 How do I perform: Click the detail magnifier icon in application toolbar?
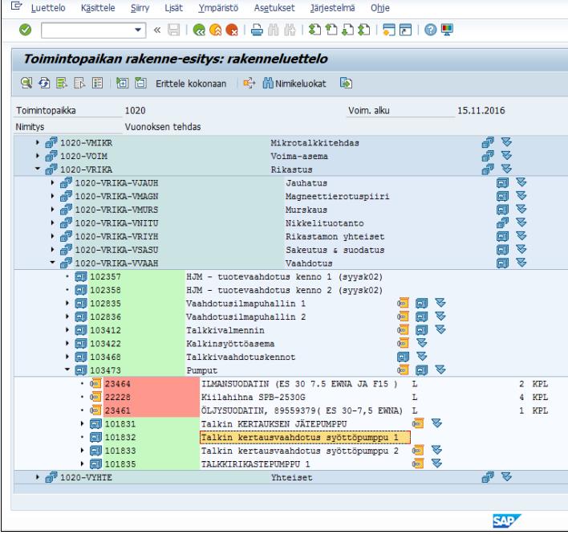[x=26, y=83]
